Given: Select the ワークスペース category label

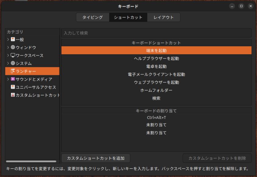Looking at the screenshot, I should pos(30,55).
